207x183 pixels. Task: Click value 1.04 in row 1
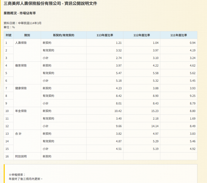[x=156, y=43]
